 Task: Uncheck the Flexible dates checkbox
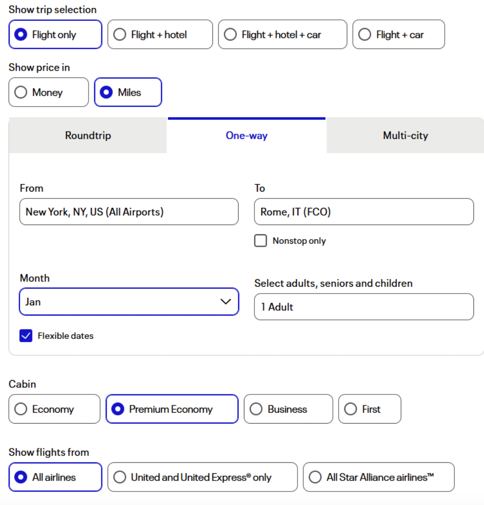coord(26,336)
